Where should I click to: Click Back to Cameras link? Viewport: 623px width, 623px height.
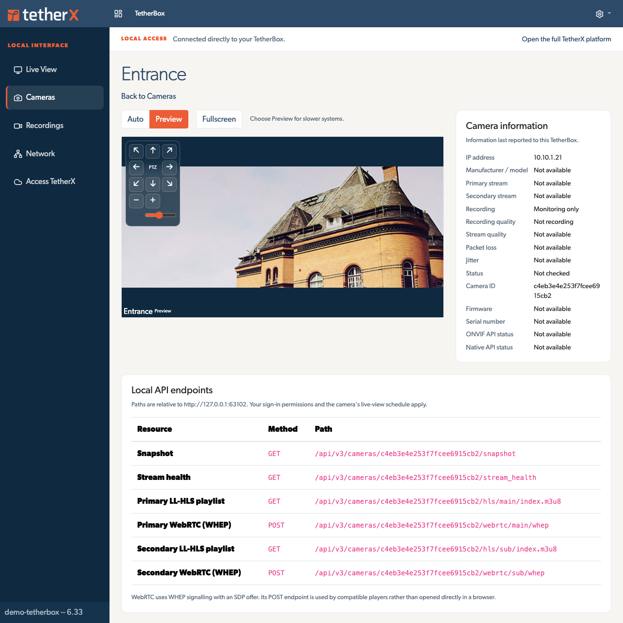point(148,96)
